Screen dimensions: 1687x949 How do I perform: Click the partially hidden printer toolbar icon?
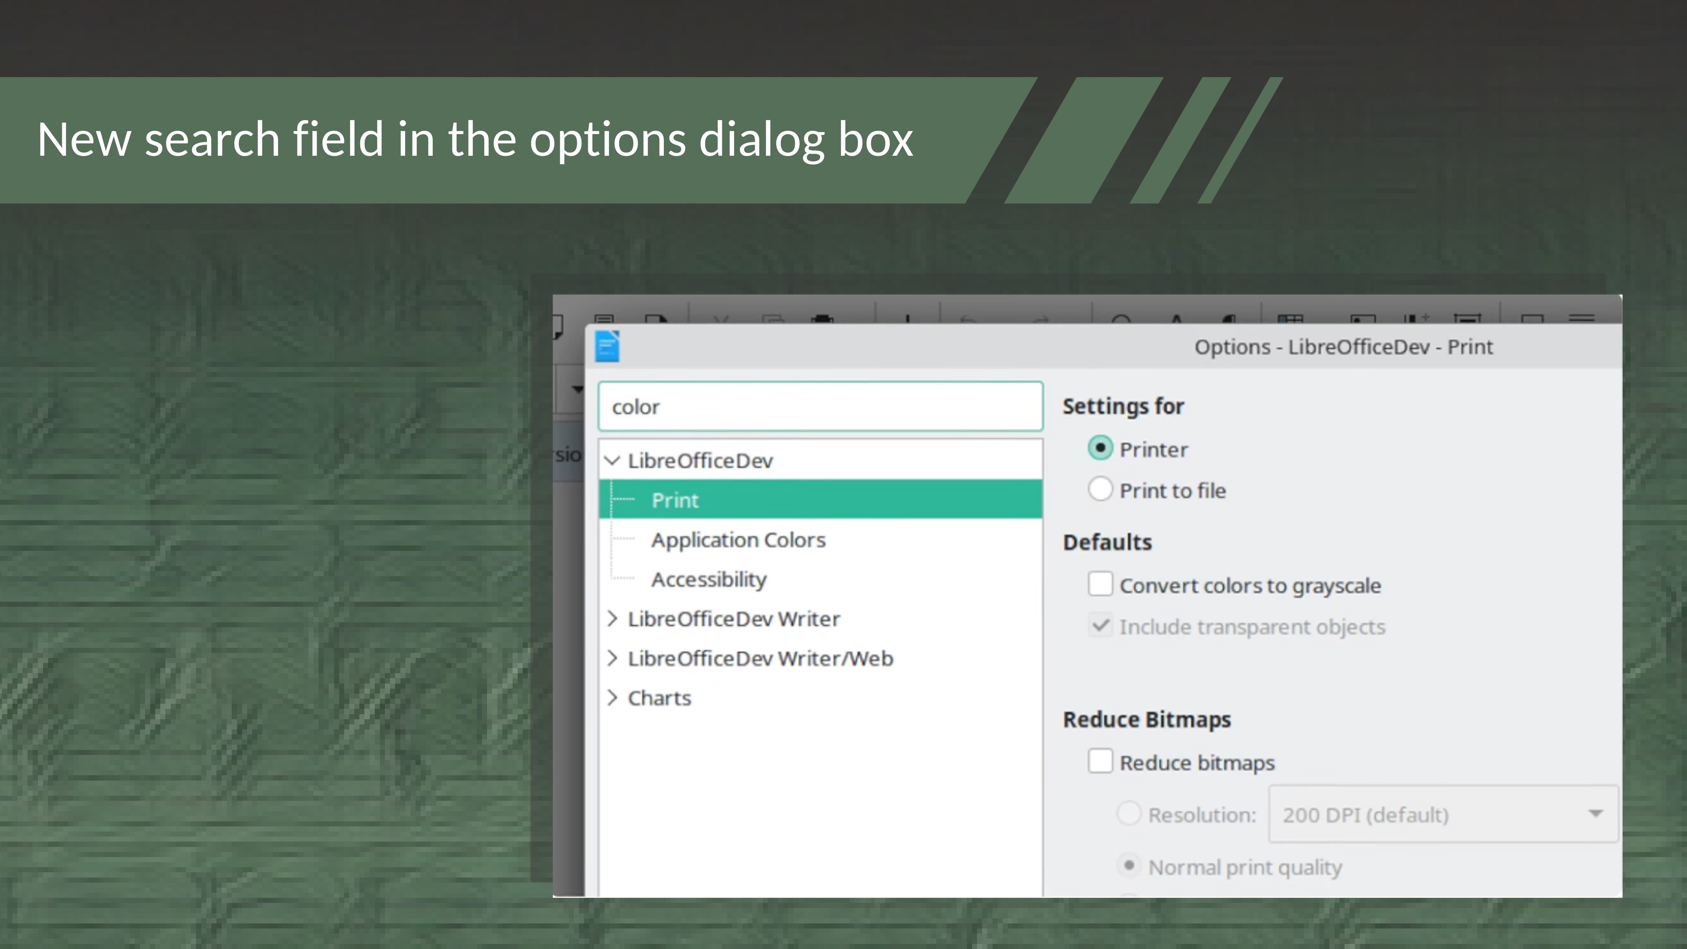(x=822, y=319)
